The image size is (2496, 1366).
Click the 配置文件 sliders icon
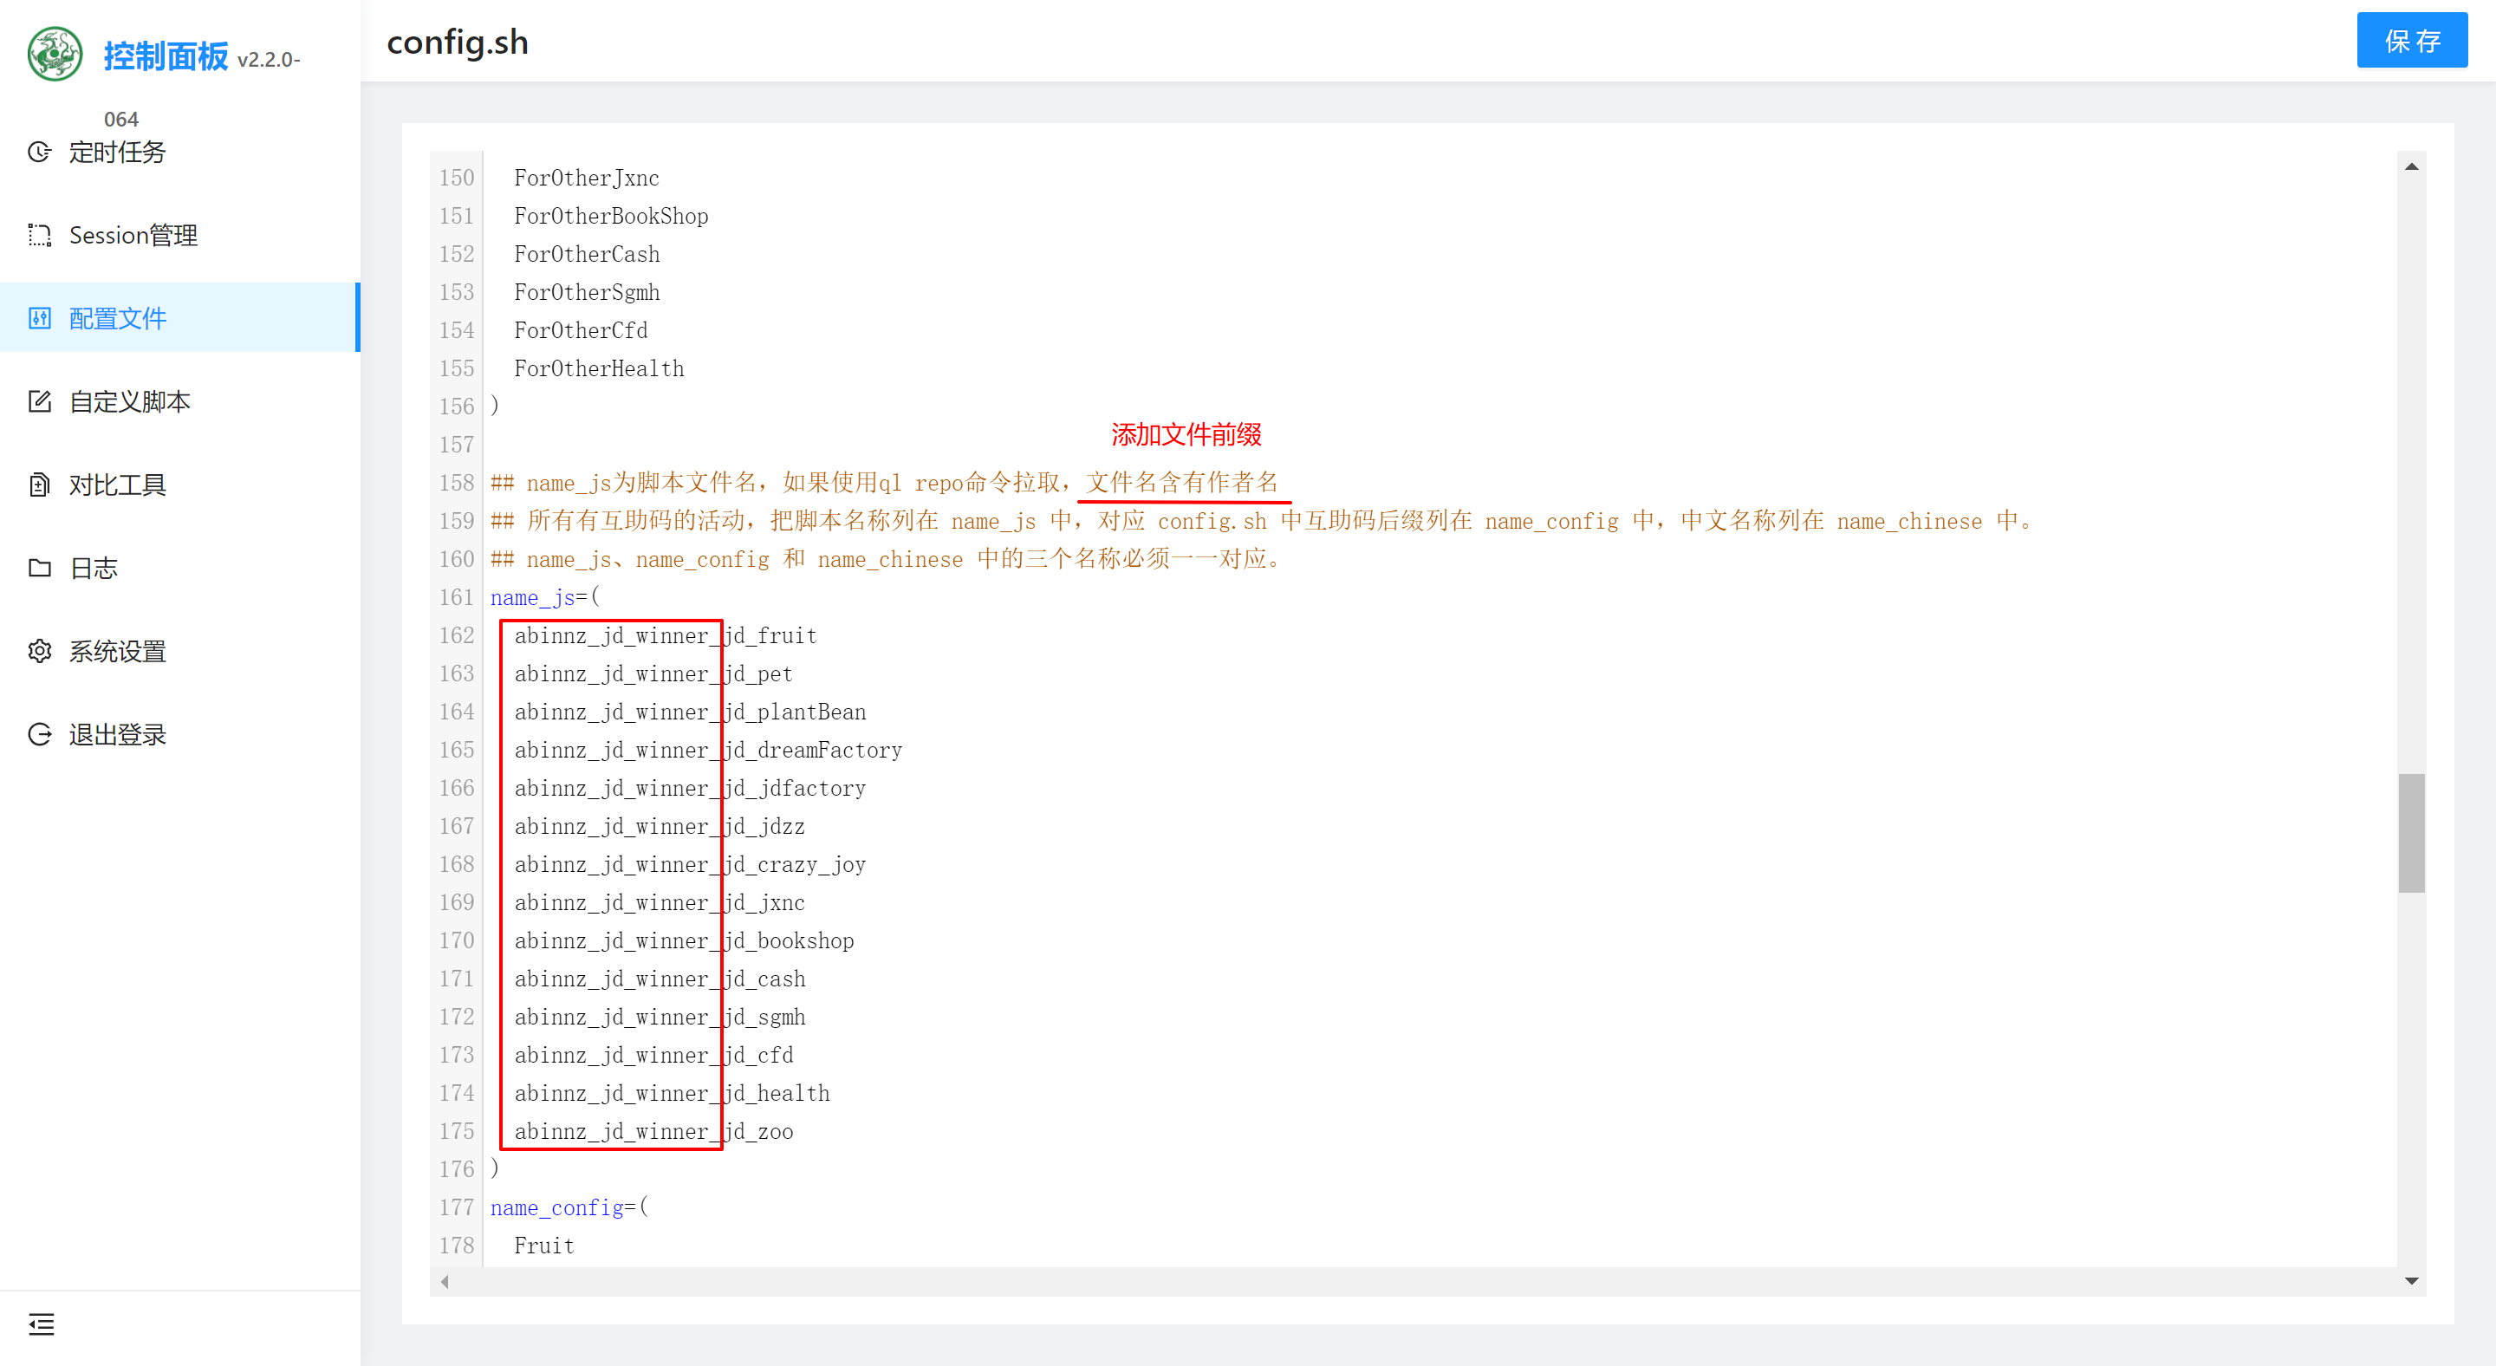click(40, 319)
